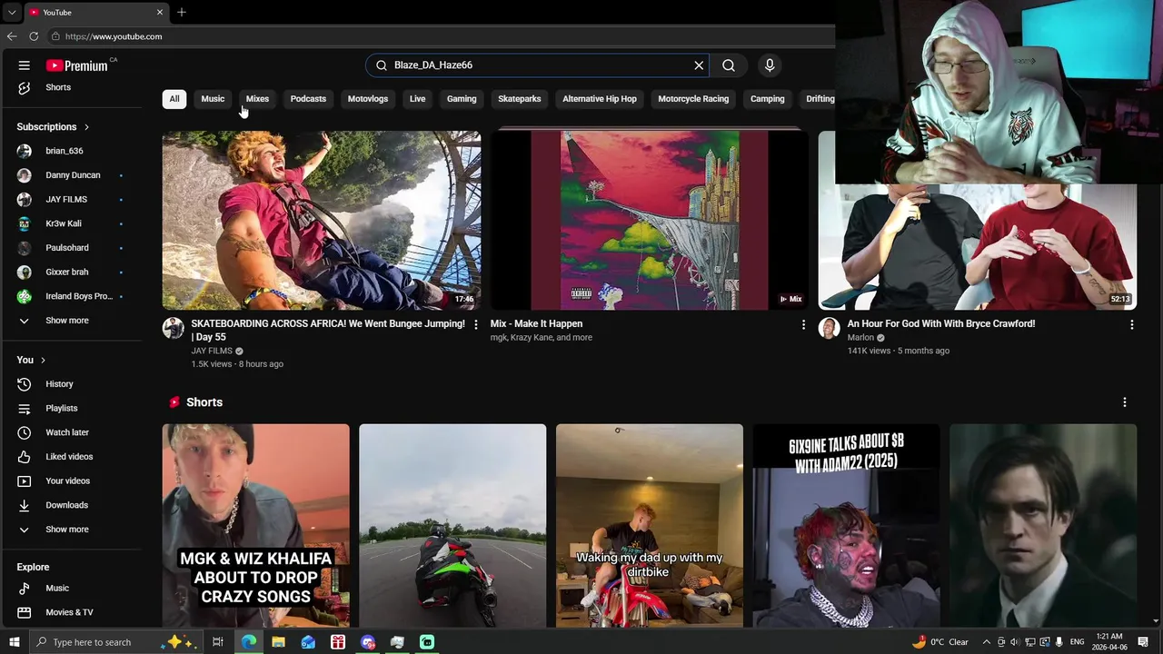Select the Skateparks filter chip

tap(520, 99)
